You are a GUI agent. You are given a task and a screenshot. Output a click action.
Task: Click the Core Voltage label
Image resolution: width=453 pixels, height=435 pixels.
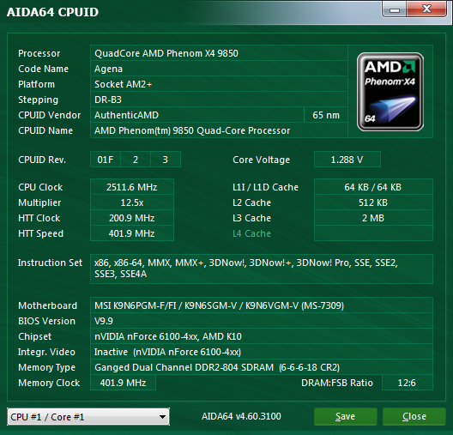261,160
